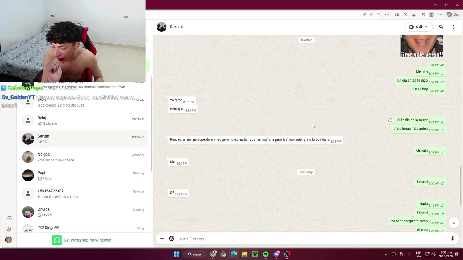Viewport: 463px width, 260px height.
Task: Open the attach plus menu in composer
Action: click(x=162, y=238)
